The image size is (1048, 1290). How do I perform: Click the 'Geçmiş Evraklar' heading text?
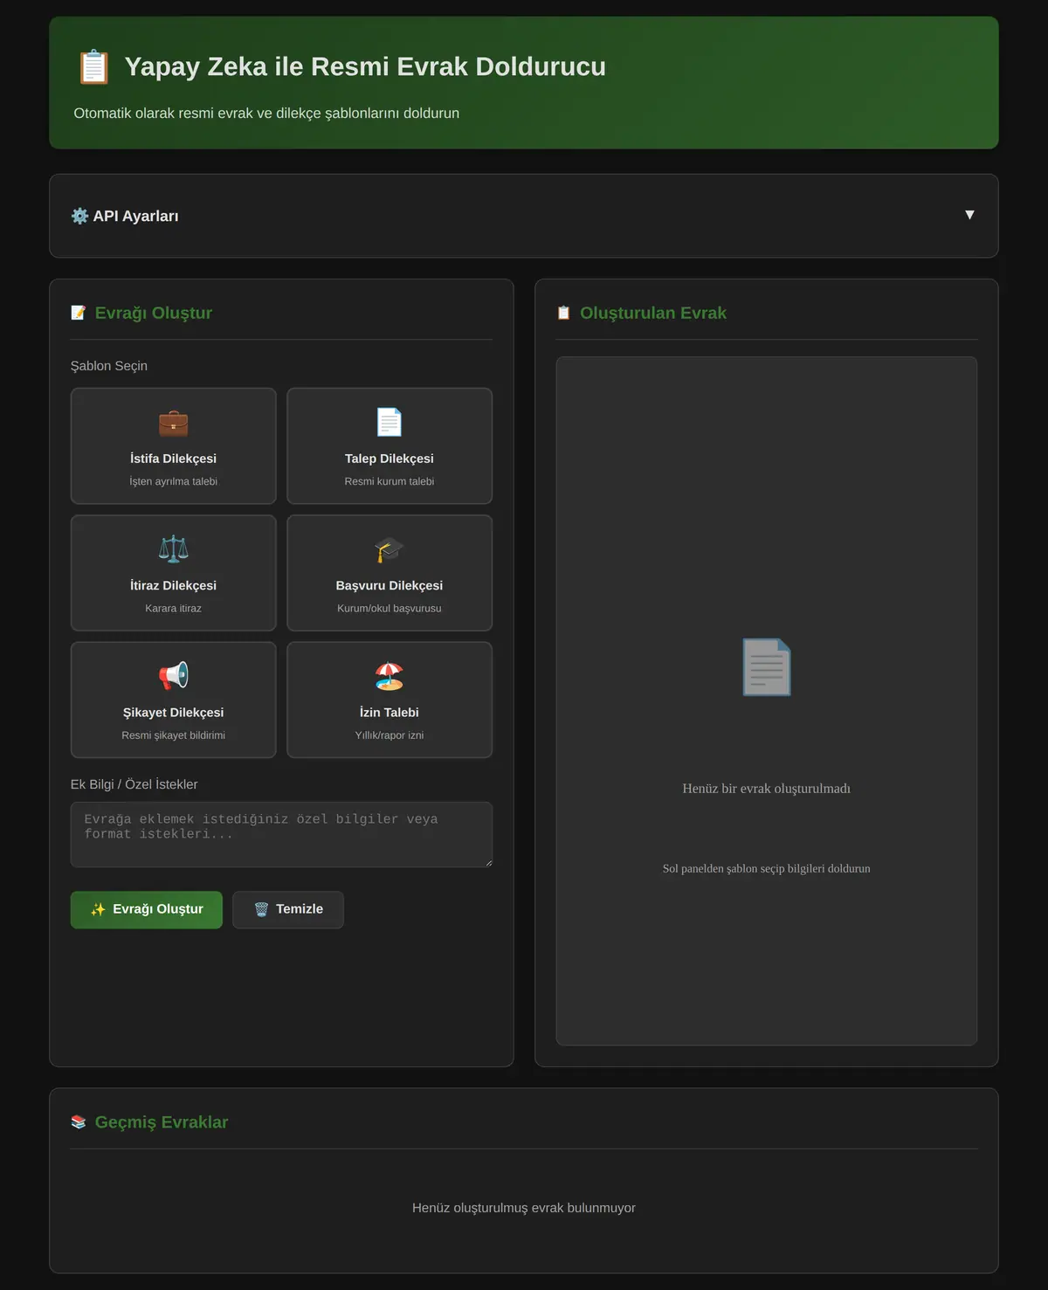[162, 1122]
